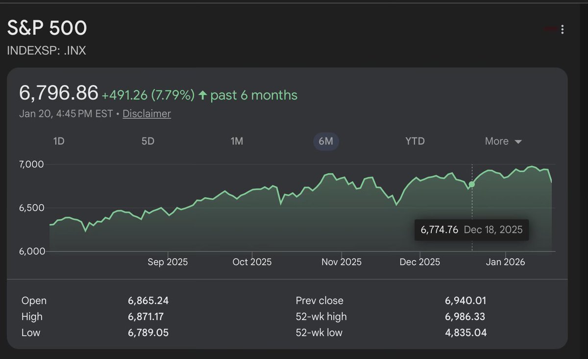Click the S&P 500 title
Image resolution: width=588 pixels, height=359 pixels.
47,28
